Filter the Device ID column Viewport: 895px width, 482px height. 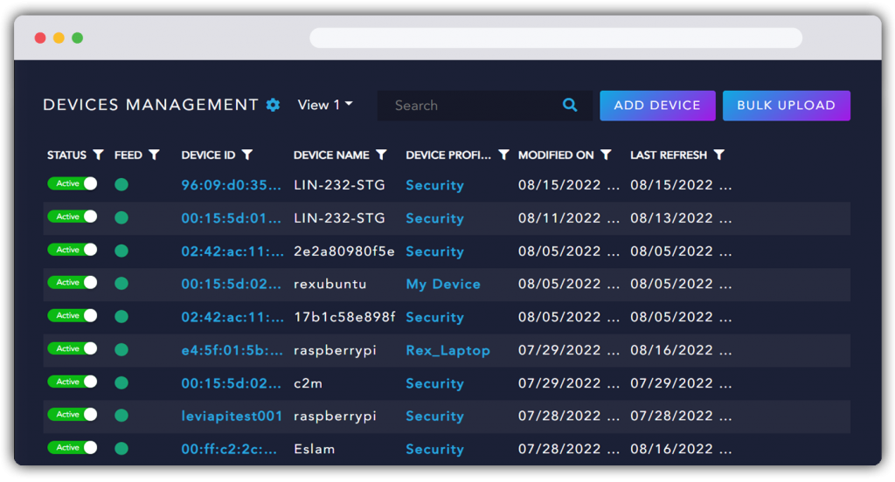[247, 155]
